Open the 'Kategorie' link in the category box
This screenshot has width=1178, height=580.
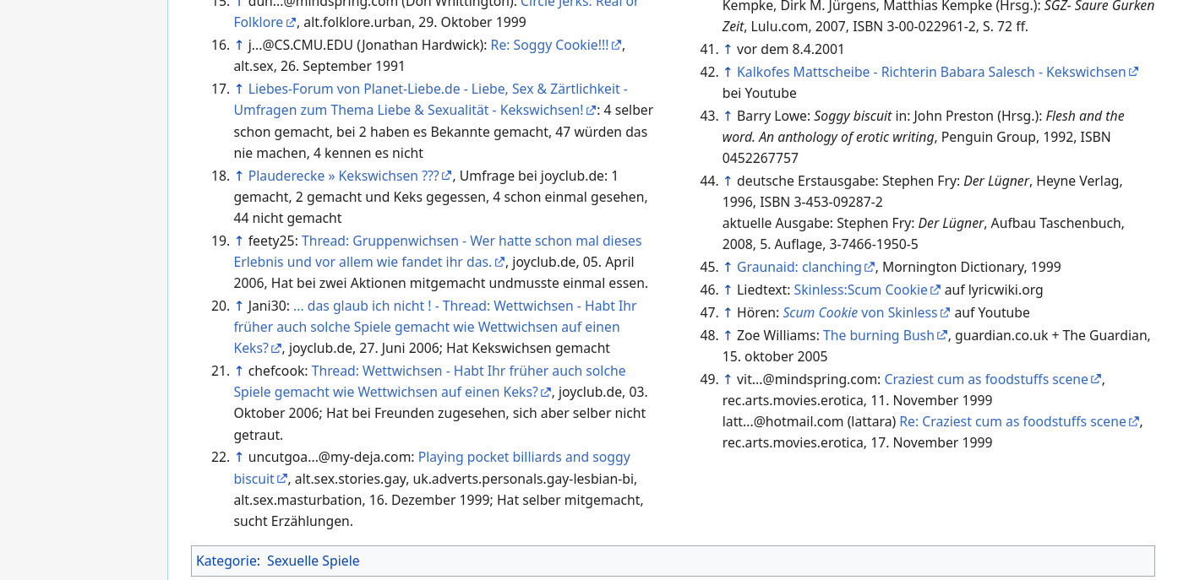[x=226, y=561]
